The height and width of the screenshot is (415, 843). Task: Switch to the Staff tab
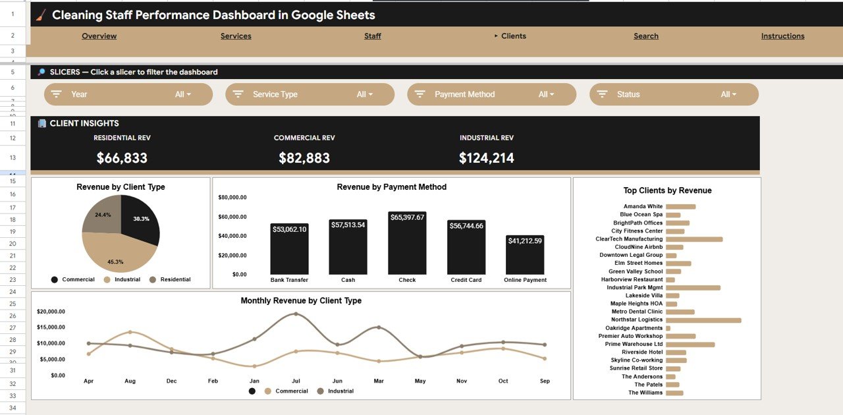[x=373, y=36]
